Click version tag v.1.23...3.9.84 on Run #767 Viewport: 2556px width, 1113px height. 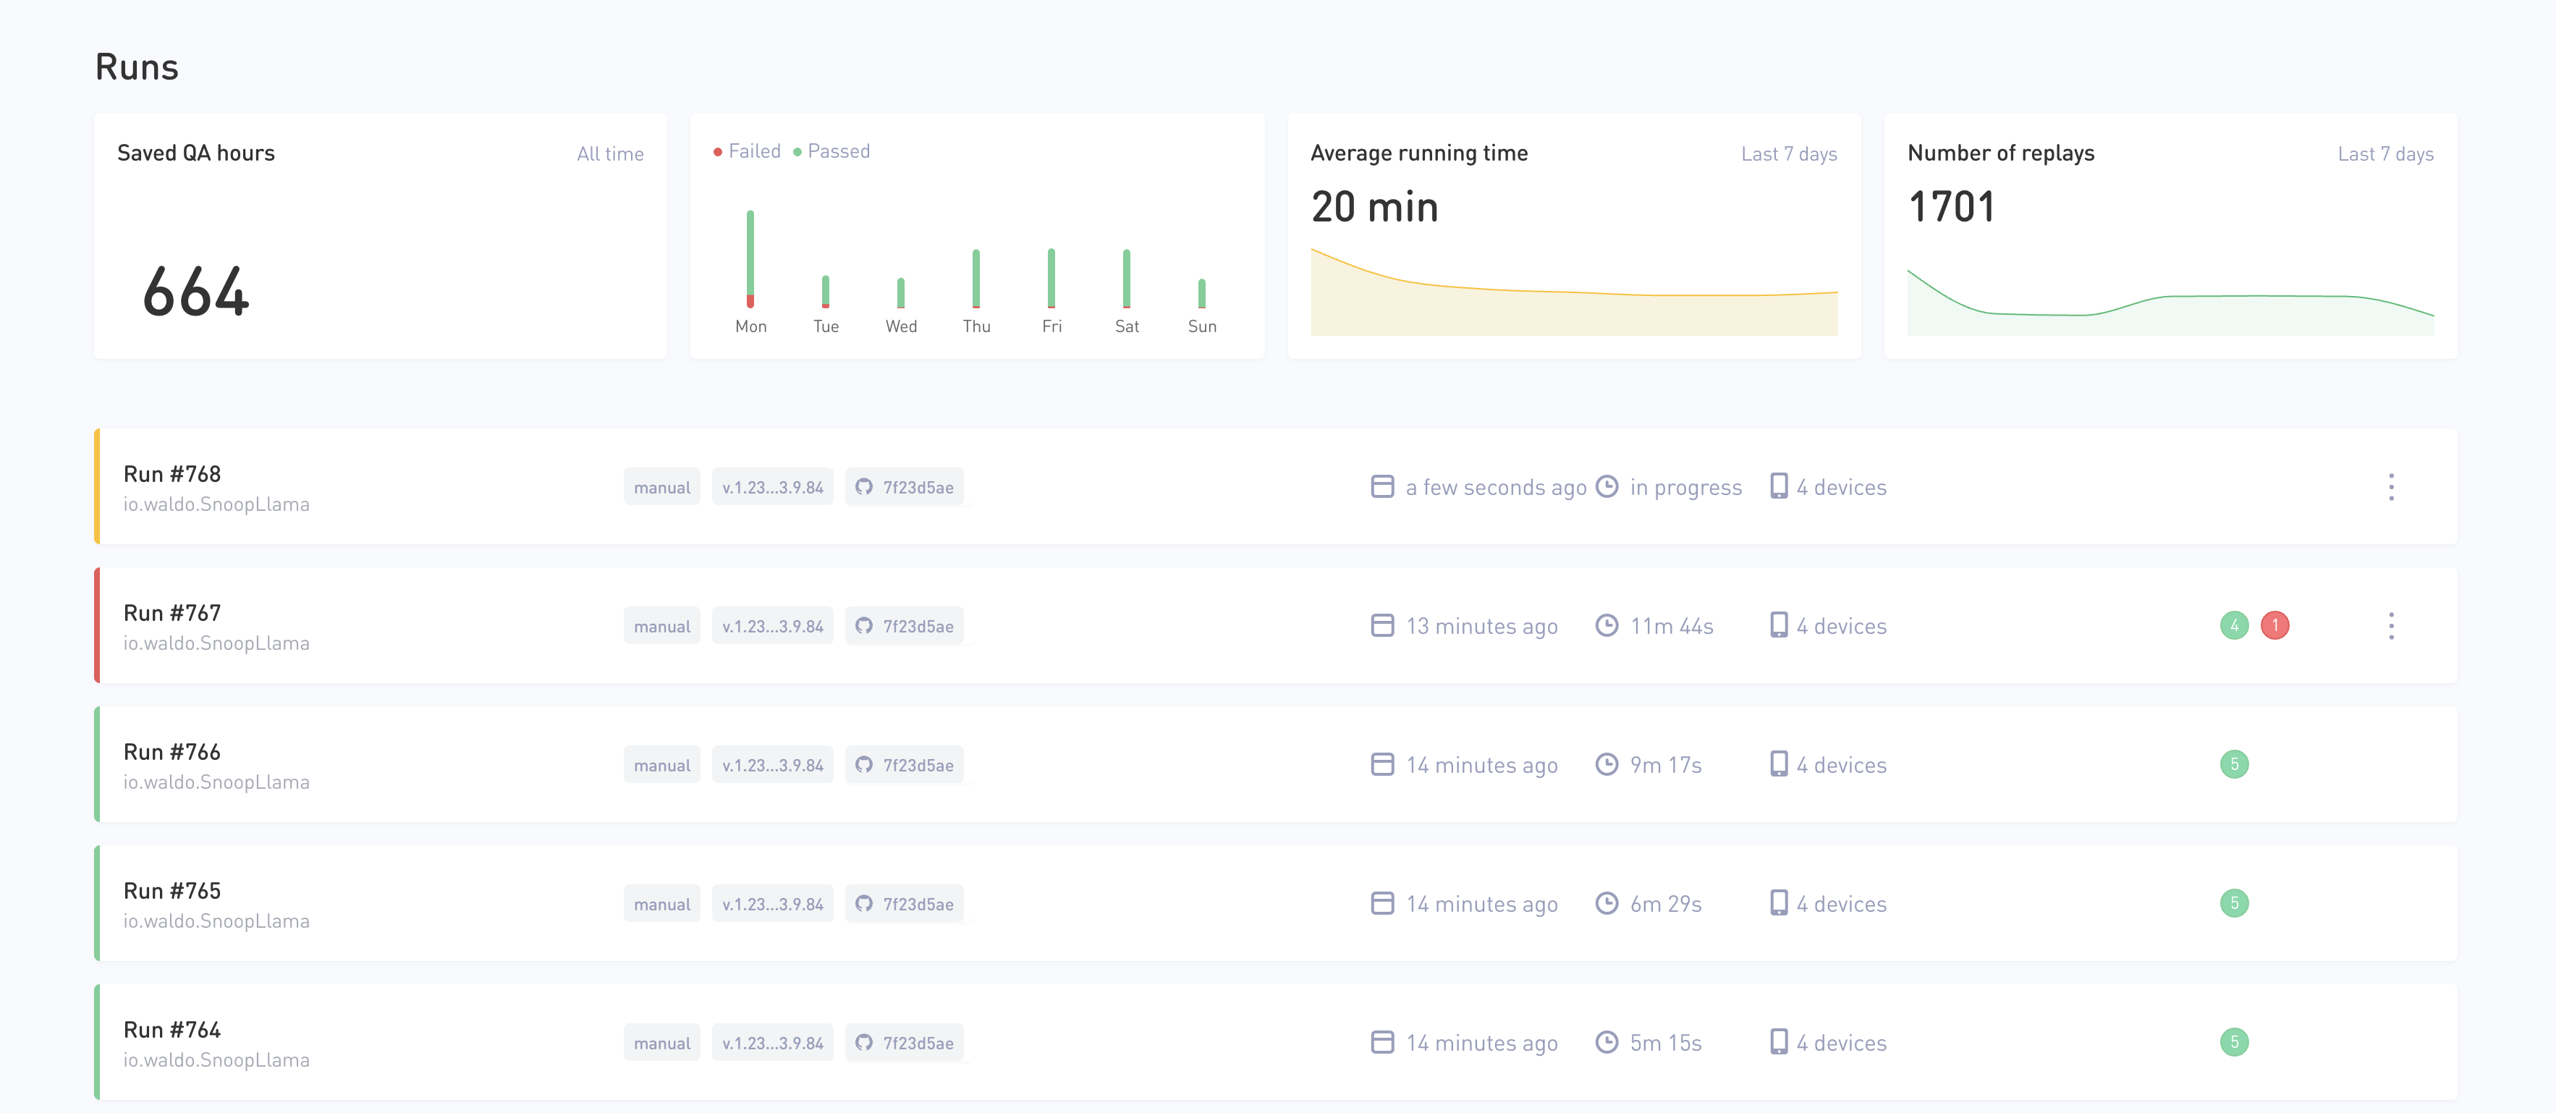point(773,626)
